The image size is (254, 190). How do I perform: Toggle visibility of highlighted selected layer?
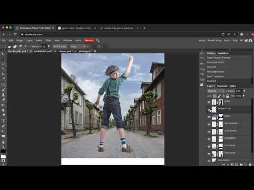click(209, 110)
